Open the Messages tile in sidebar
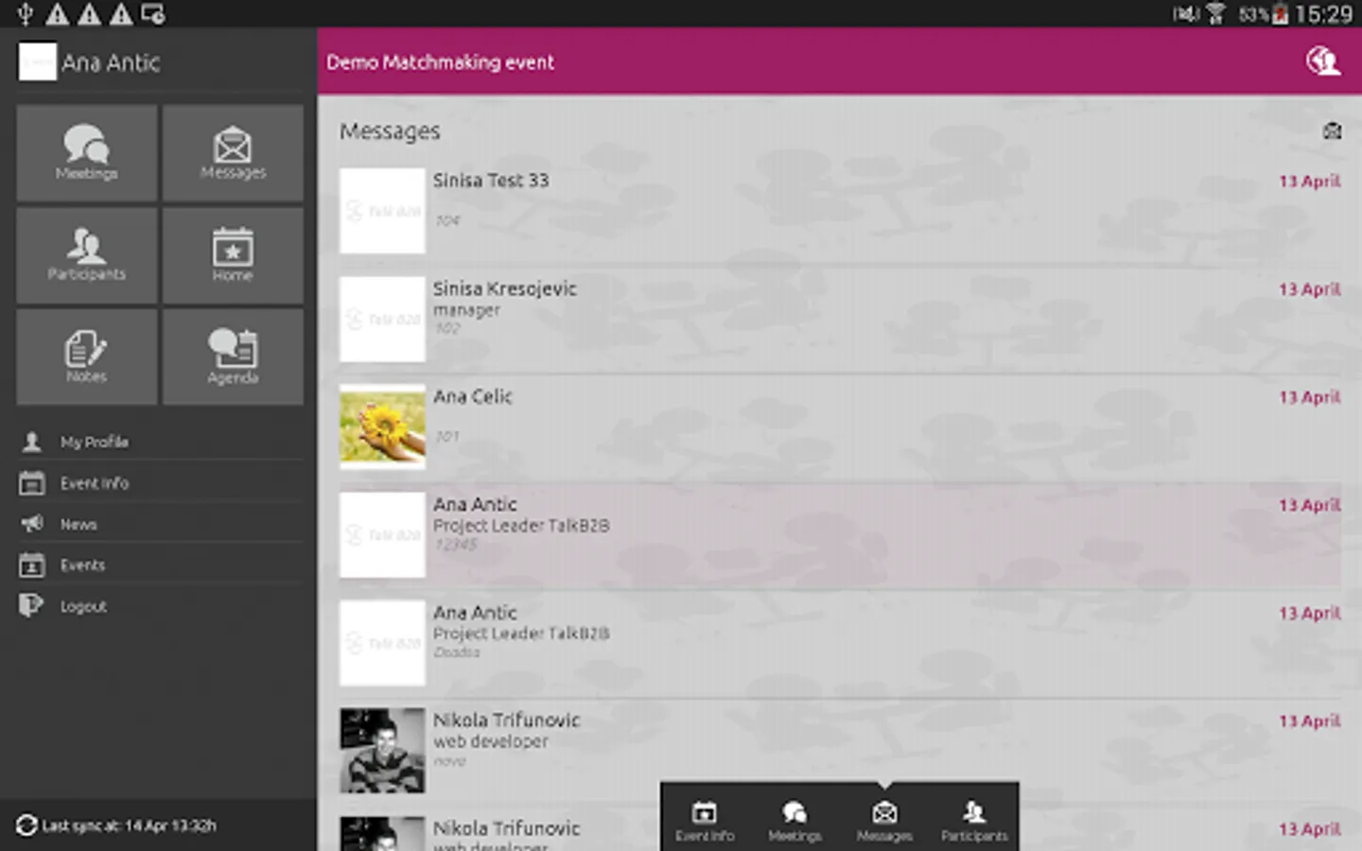 click(233, 152)
